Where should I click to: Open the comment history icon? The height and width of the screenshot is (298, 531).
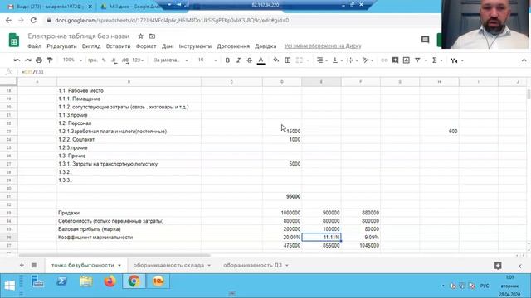click(425, 40)
